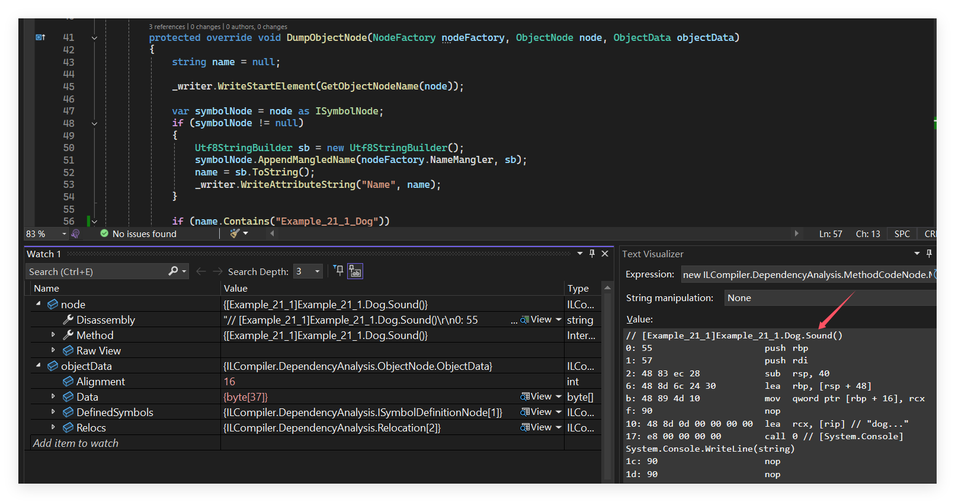Screen dimensions: 955x502
Task: Open the String manipulation None dropdown
Action: coord(830,298)
